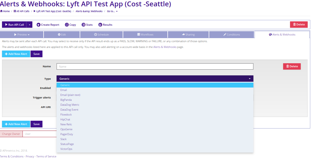The image size is (312, 160).
Task: Select Flowdock alert type
Action: tap(155, 115)
